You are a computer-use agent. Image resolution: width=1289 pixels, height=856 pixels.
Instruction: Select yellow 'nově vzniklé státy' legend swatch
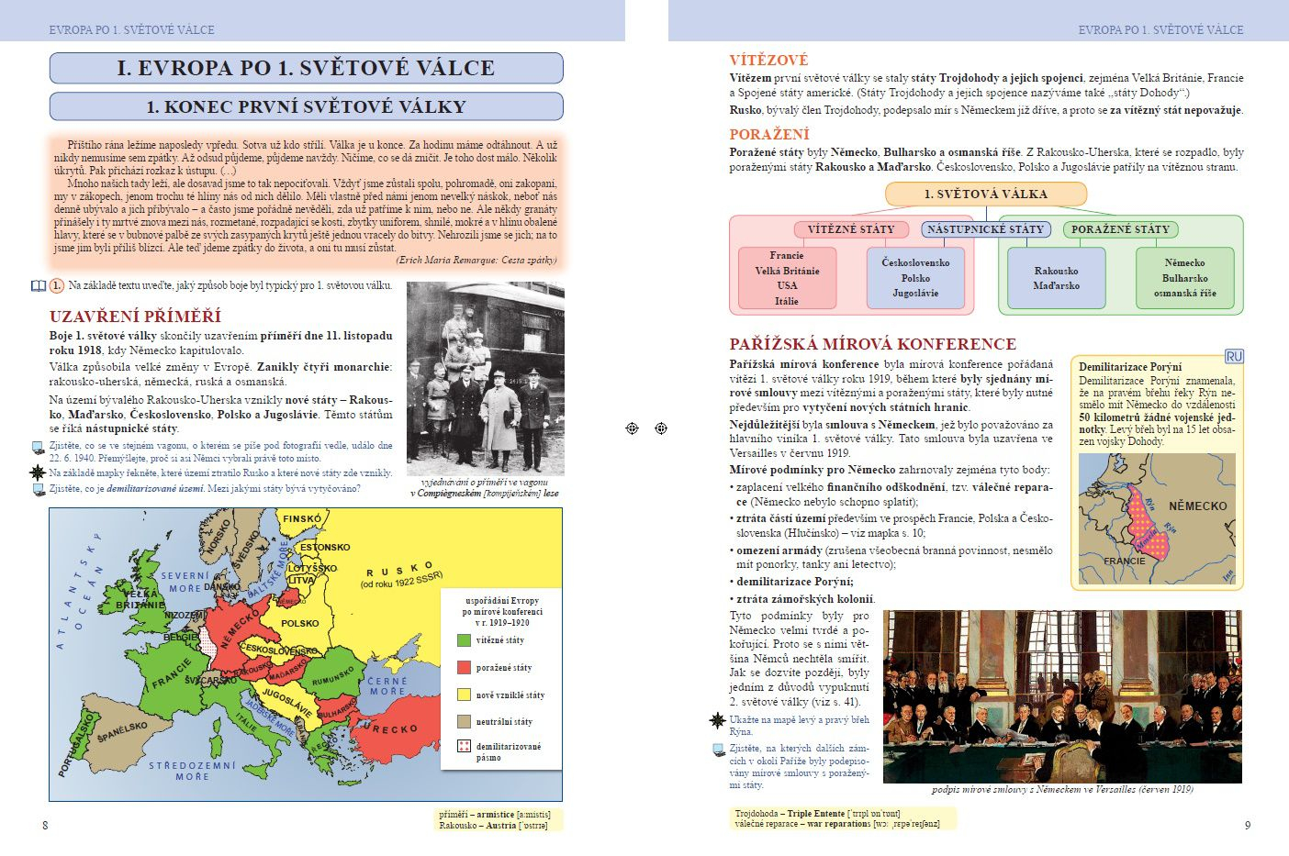(464, 695)
